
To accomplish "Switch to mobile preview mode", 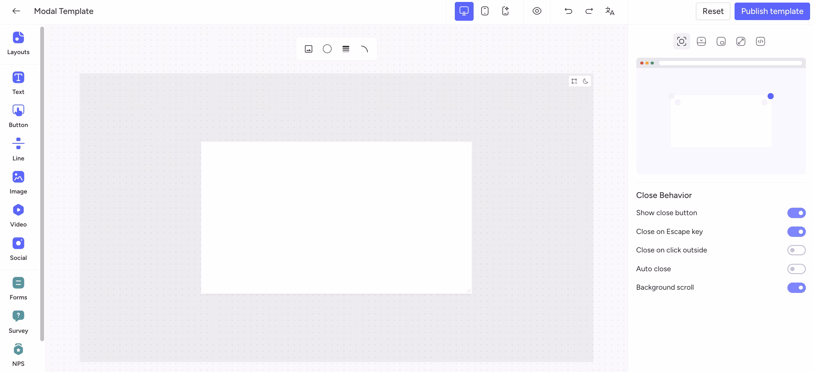I will pos(484,11).
